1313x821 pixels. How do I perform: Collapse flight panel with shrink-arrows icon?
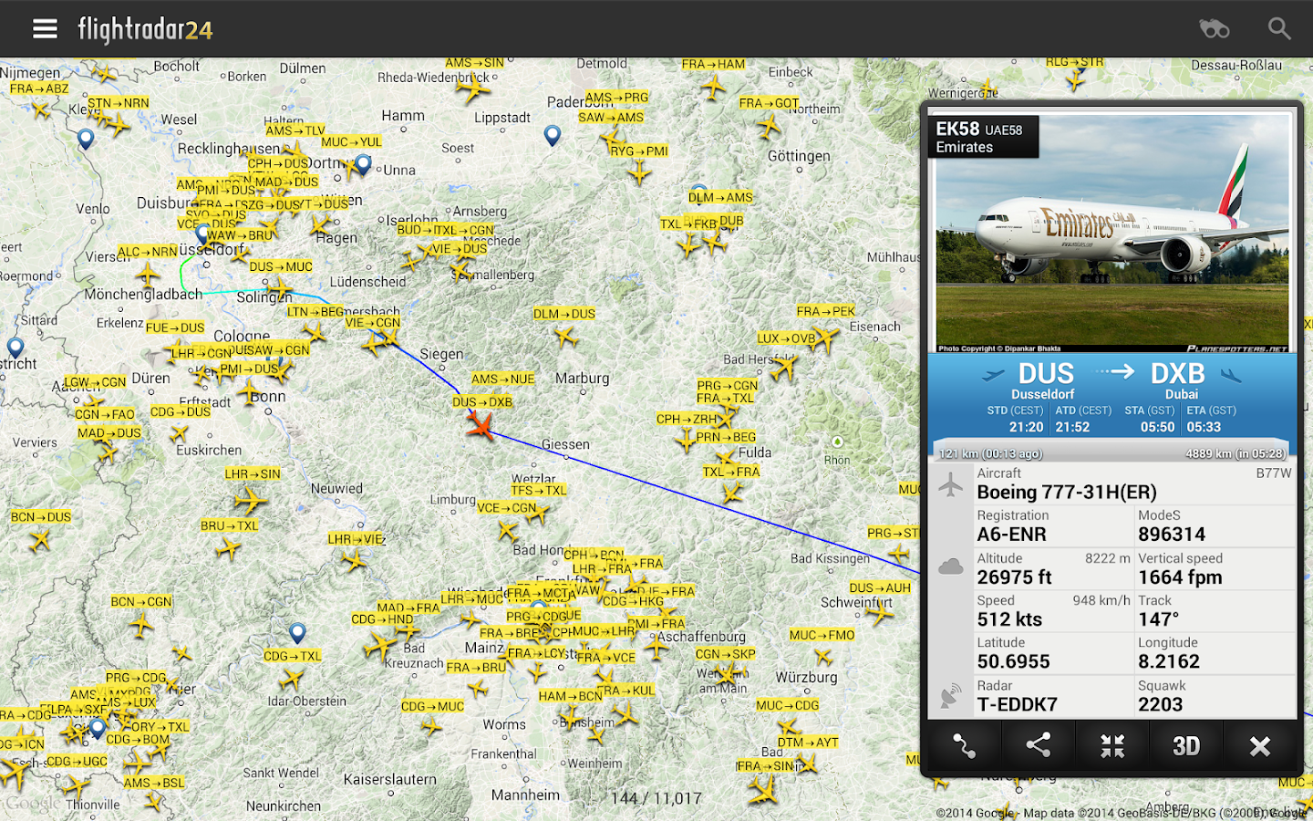[1112, 746]
